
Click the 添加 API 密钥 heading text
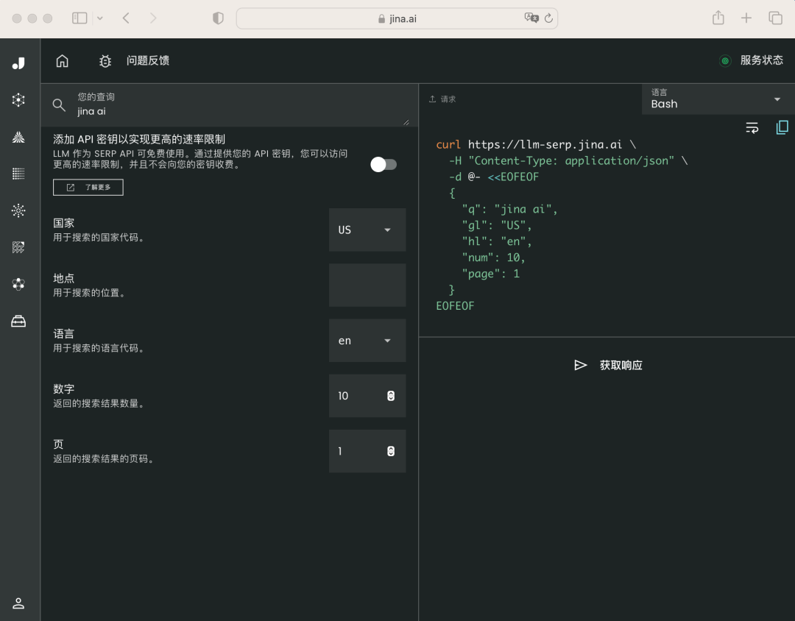tap(139, 139)
